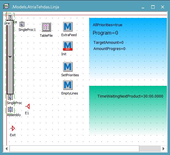Open the ExtraFeed method icon

coord(68,27)
